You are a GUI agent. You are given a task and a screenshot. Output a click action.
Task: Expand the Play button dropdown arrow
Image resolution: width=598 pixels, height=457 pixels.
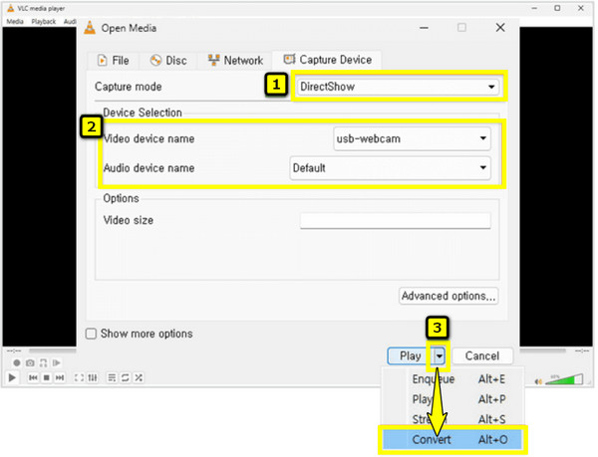(440, 356)
